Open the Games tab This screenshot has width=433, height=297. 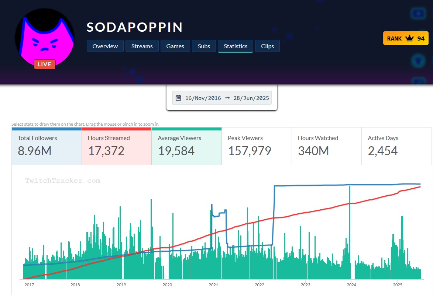[x=175, y=46]
